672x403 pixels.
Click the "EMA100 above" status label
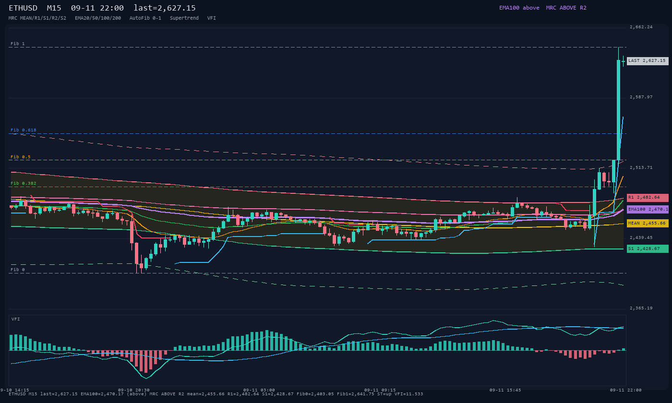[519, 8]
